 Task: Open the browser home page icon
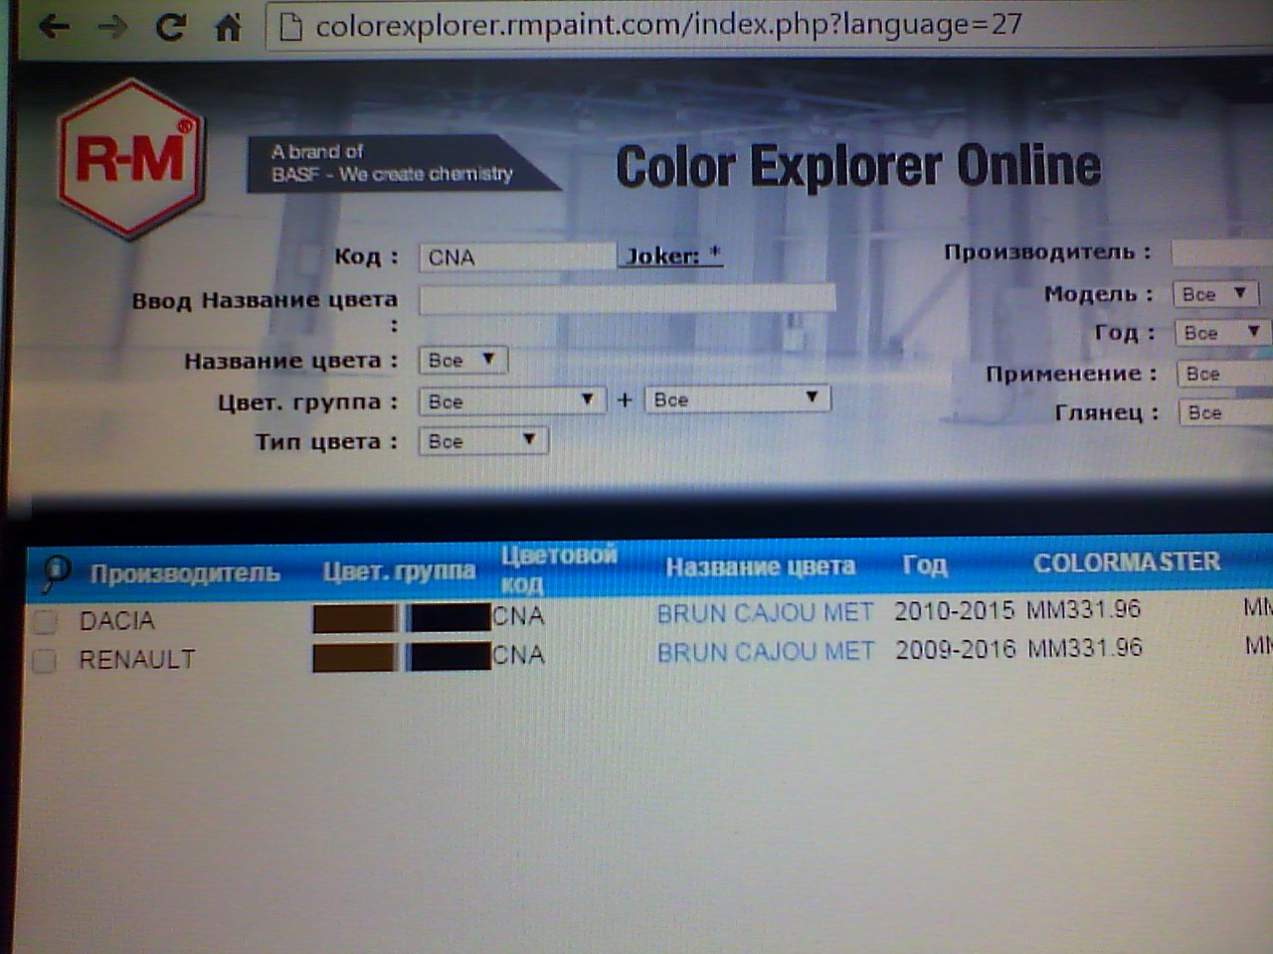pyautogui.click(x=229, y=27)
